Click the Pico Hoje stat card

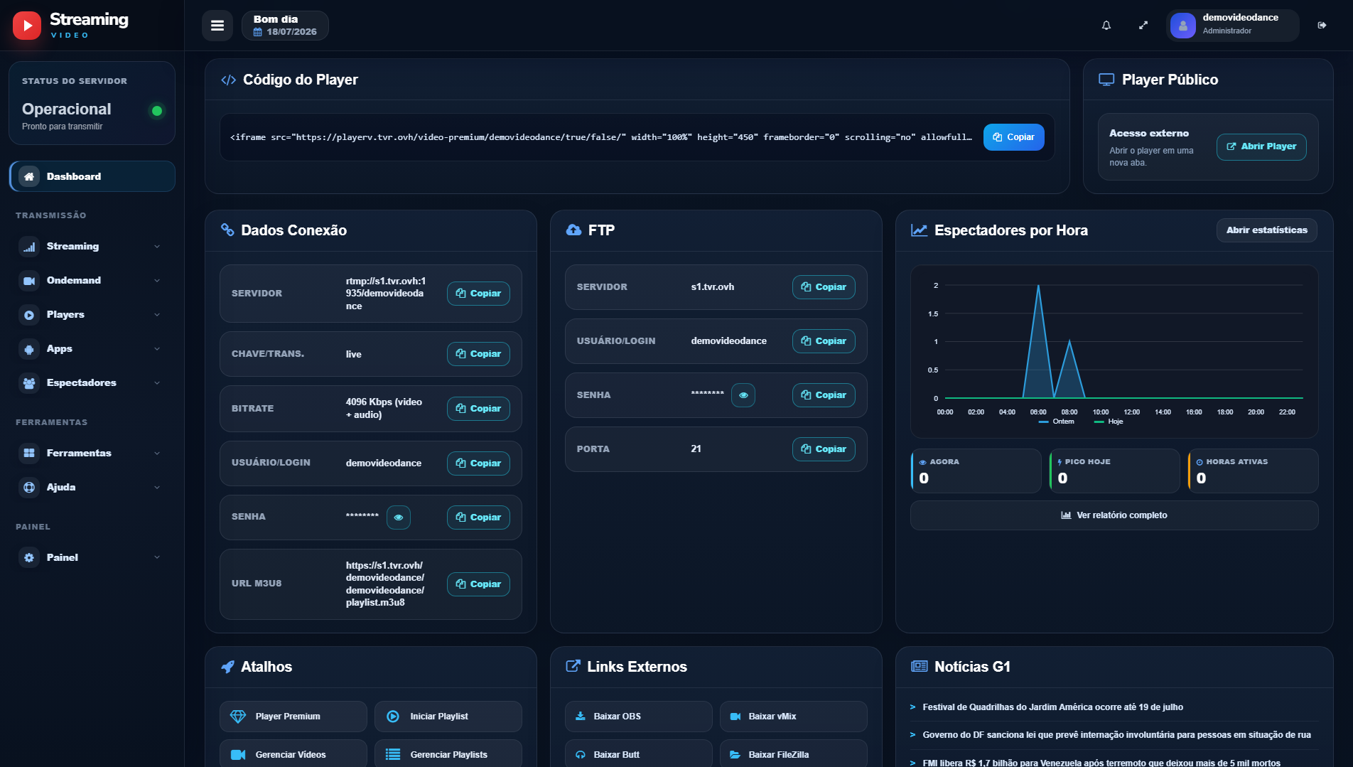tap(1114, 471)
